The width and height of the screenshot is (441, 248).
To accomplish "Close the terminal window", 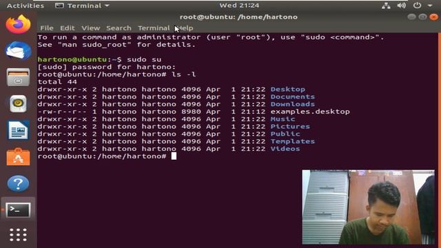I will coord(434,17).
